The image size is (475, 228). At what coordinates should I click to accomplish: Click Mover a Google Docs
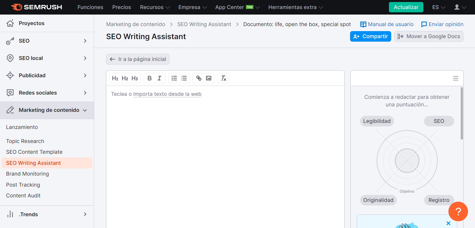429,36
